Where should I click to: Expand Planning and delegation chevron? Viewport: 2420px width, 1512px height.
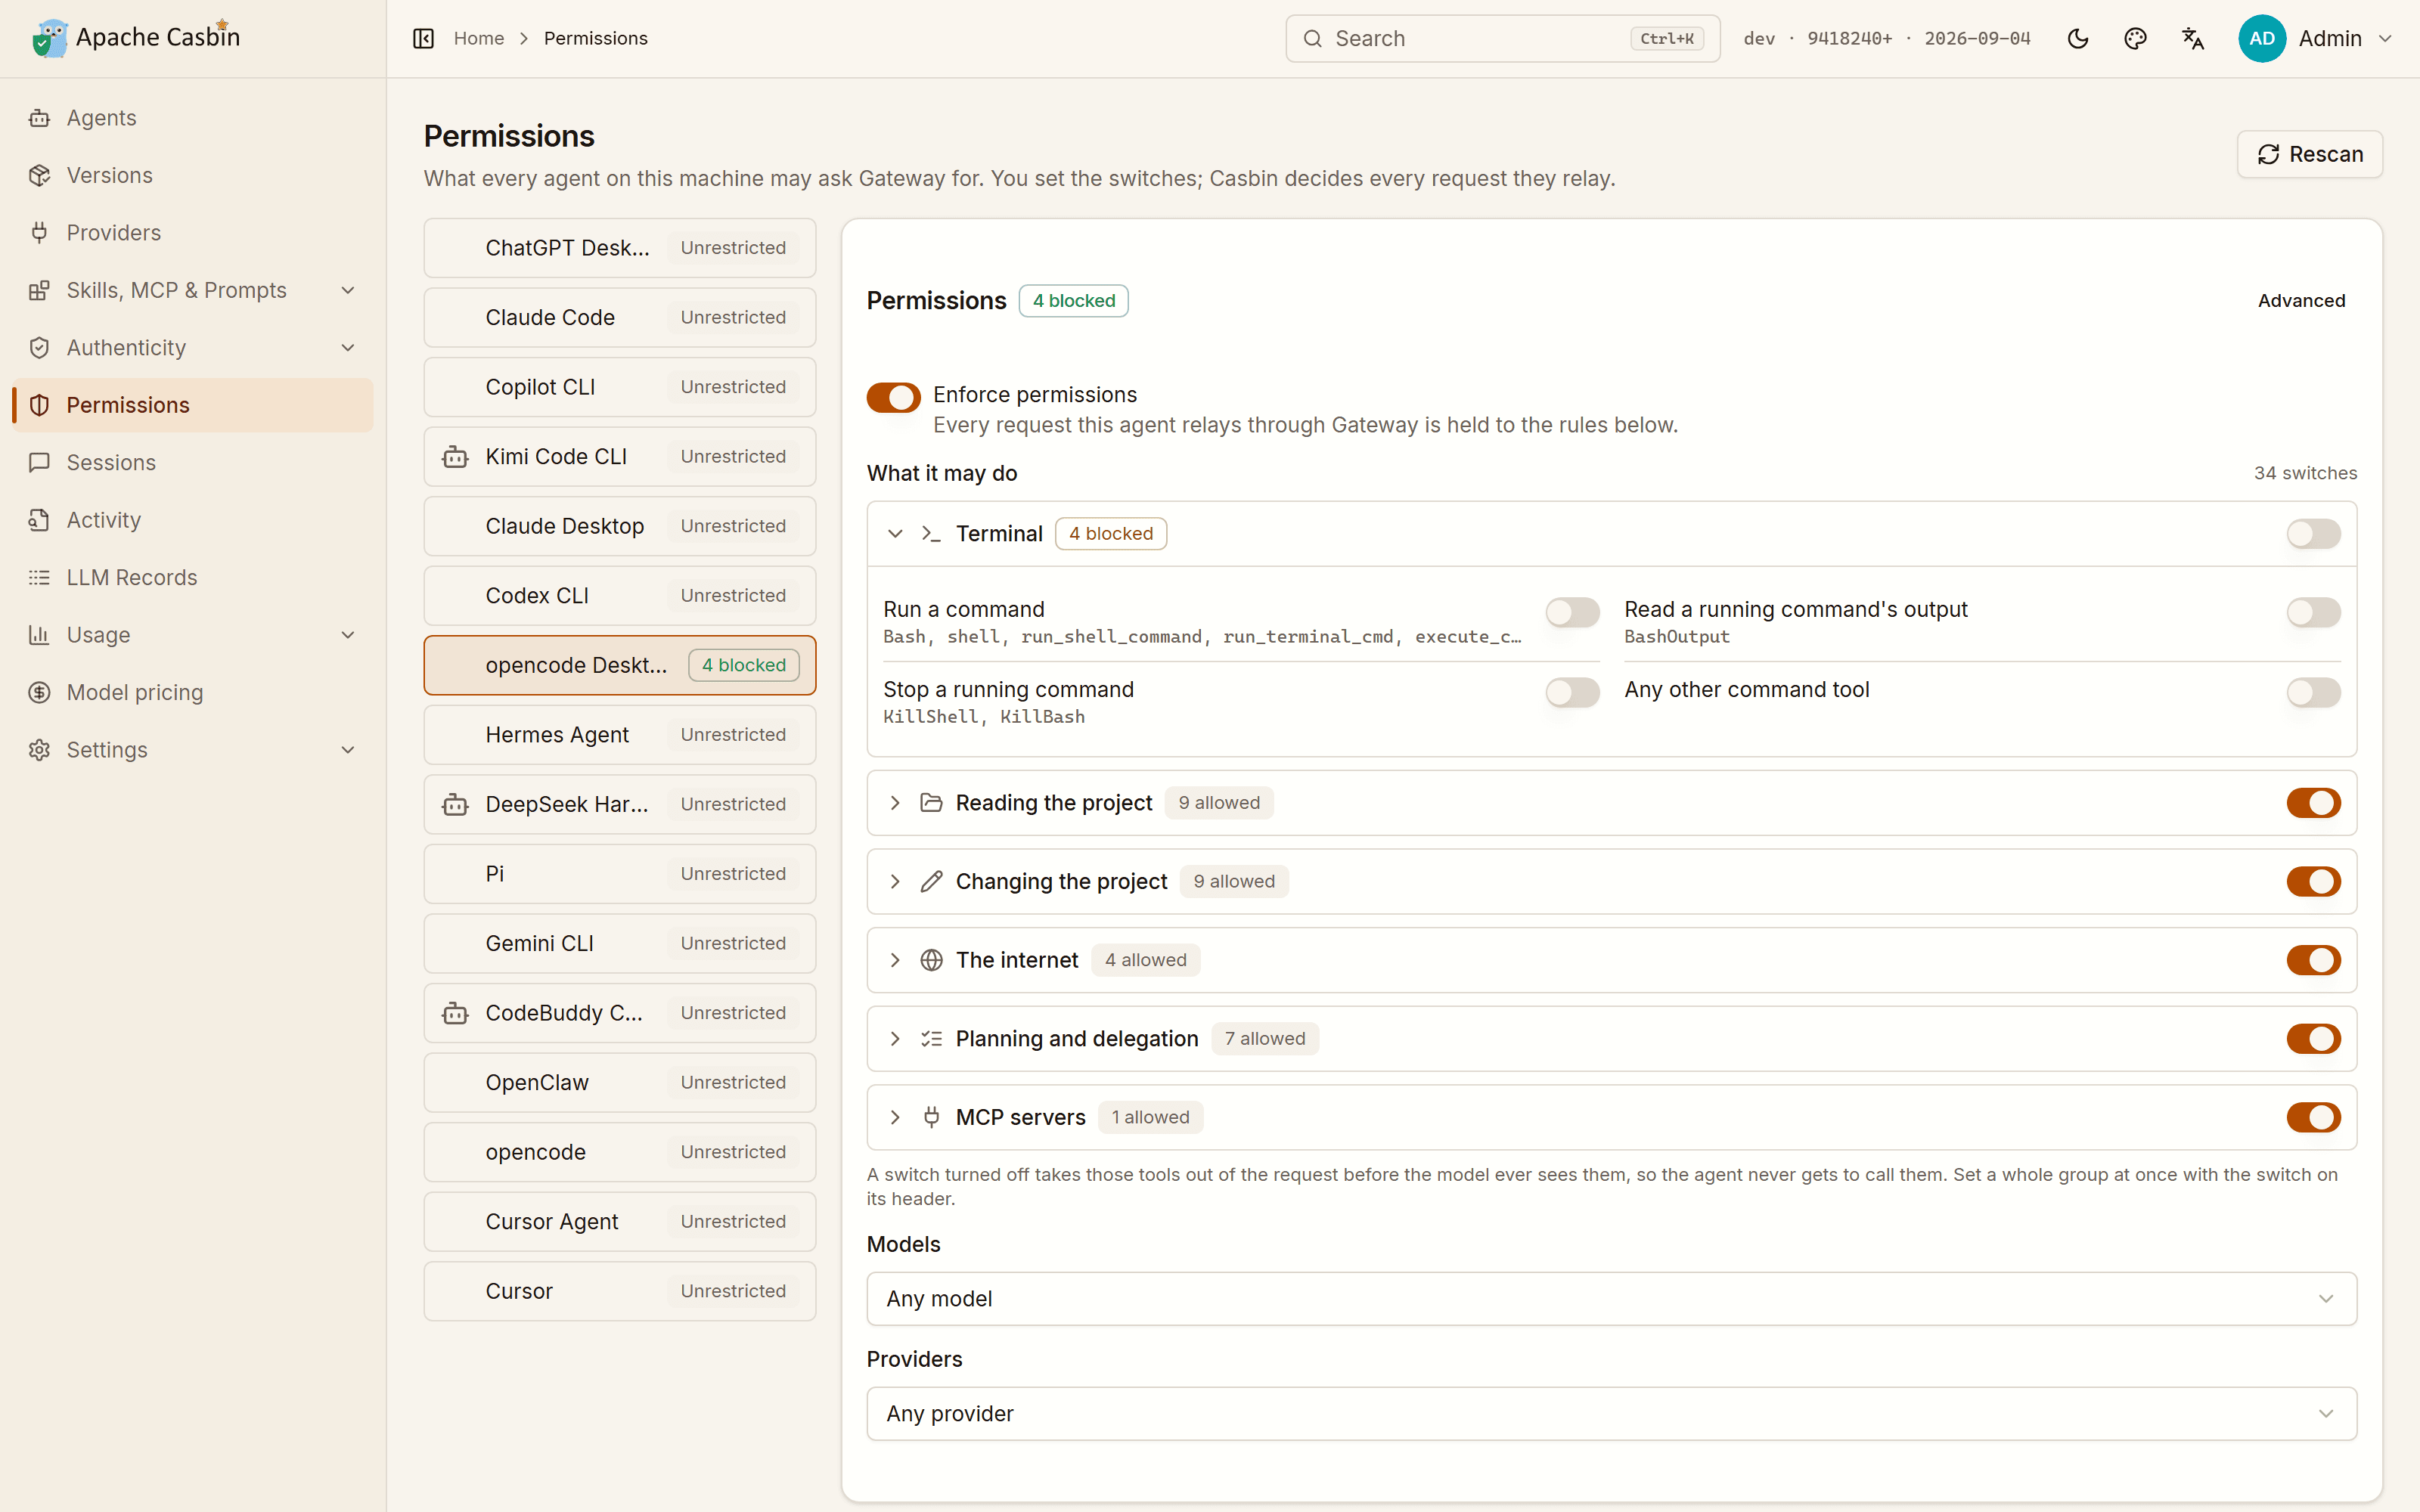(895, 1039)
